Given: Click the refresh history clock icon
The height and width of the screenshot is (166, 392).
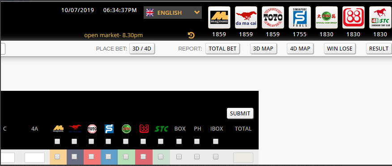Looking at the screenshot, I should (x=191, y=35).
